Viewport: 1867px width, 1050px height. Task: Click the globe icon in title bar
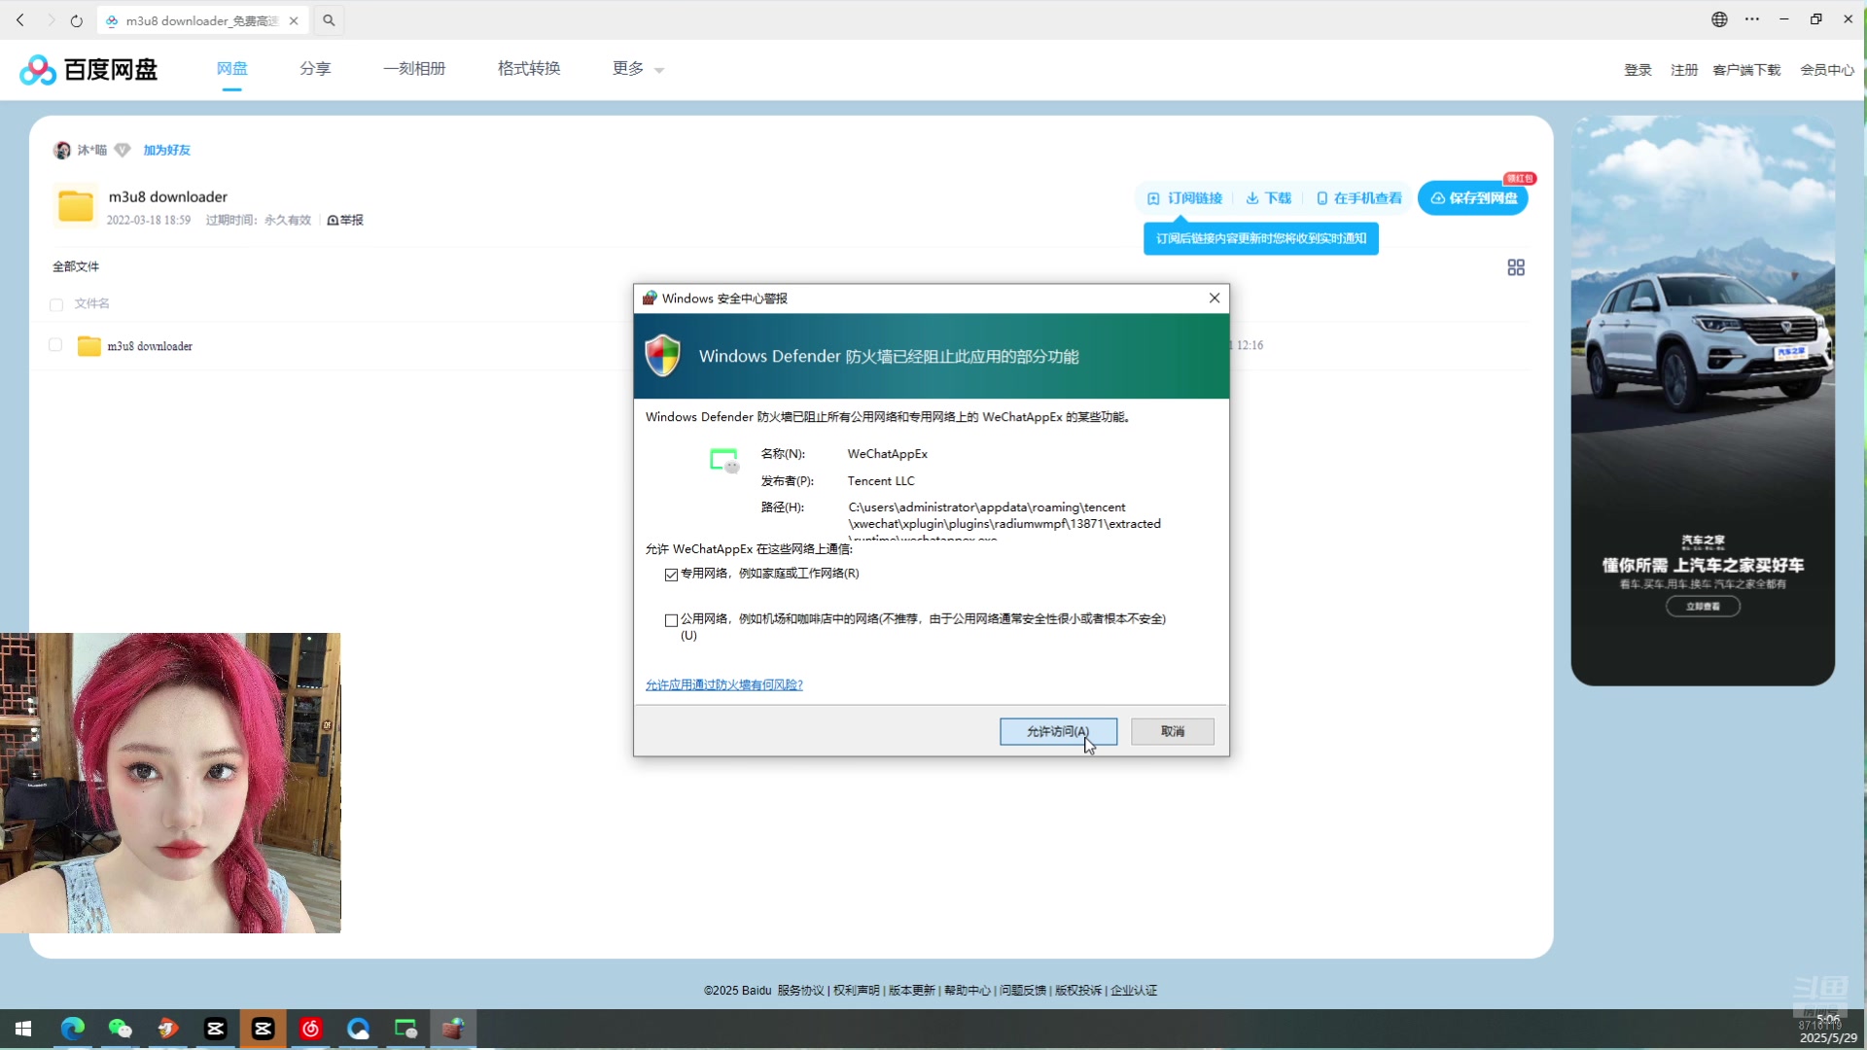point(1719,19)
